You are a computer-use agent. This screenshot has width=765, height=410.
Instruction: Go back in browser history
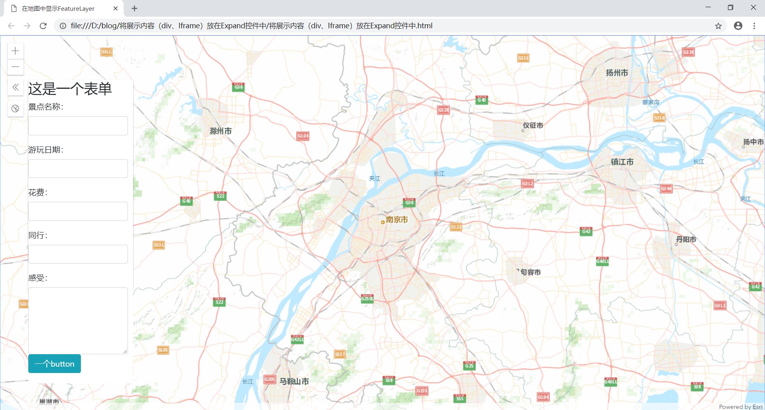(x=11, y=26)
